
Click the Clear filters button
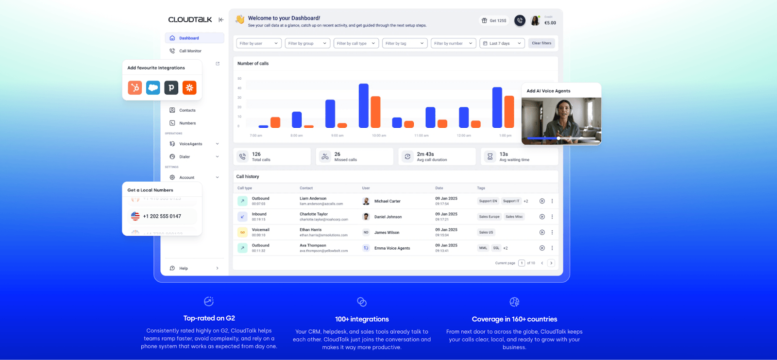(x=541, y=43)
